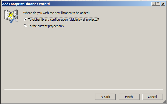Cancel the Add Footprint Libraries Wizard

152,97
